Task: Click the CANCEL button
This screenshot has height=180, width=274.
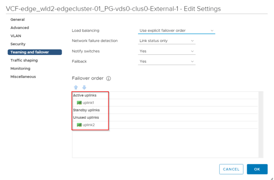Action: (x=231, y=169)
